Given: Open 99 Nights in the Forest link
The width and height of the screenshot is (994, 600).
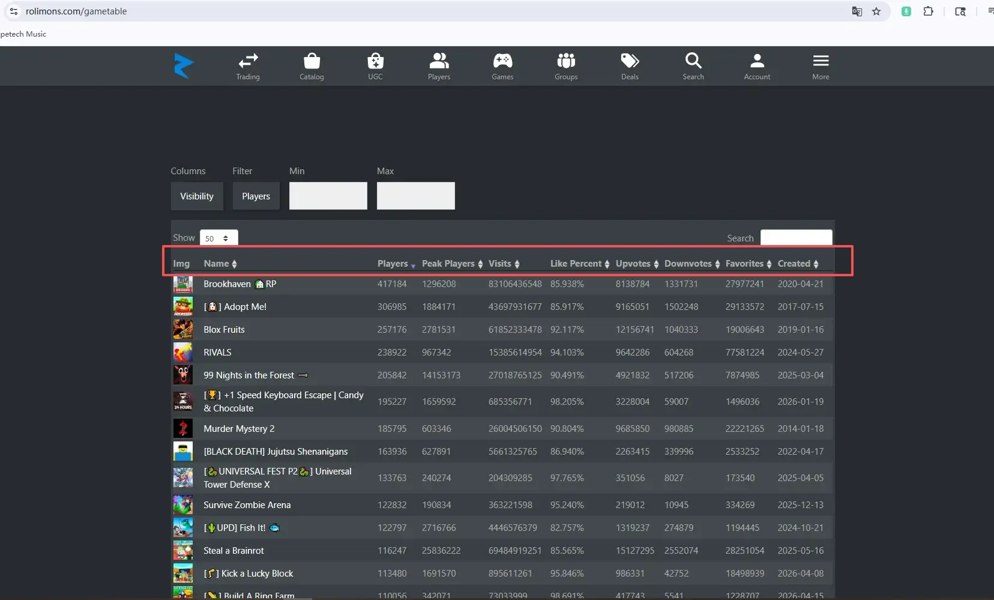Looking at the screenshot, I should point(256,375).
